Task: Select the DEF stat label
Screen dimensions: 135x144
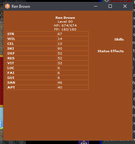Action: pos(11,54)
